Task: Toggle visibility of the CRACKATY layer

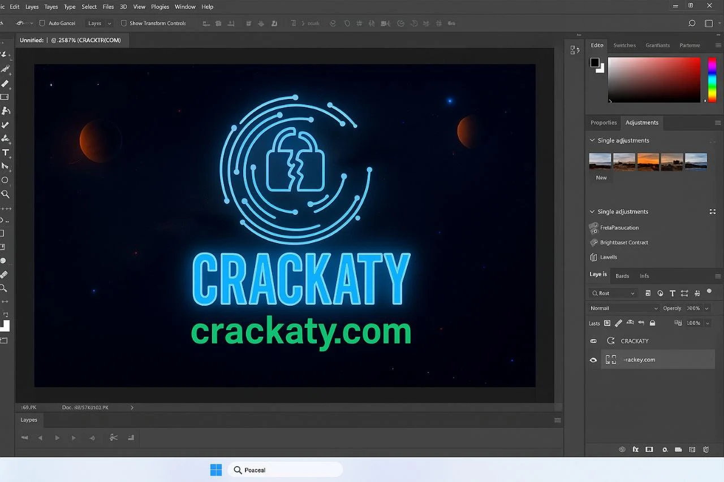Action: click(593, 341)
